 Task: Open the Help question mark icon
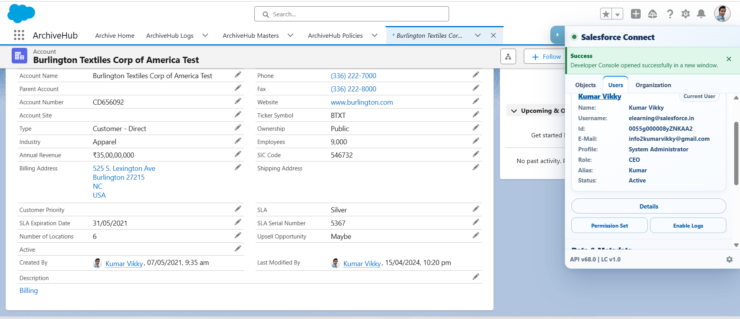670,14
